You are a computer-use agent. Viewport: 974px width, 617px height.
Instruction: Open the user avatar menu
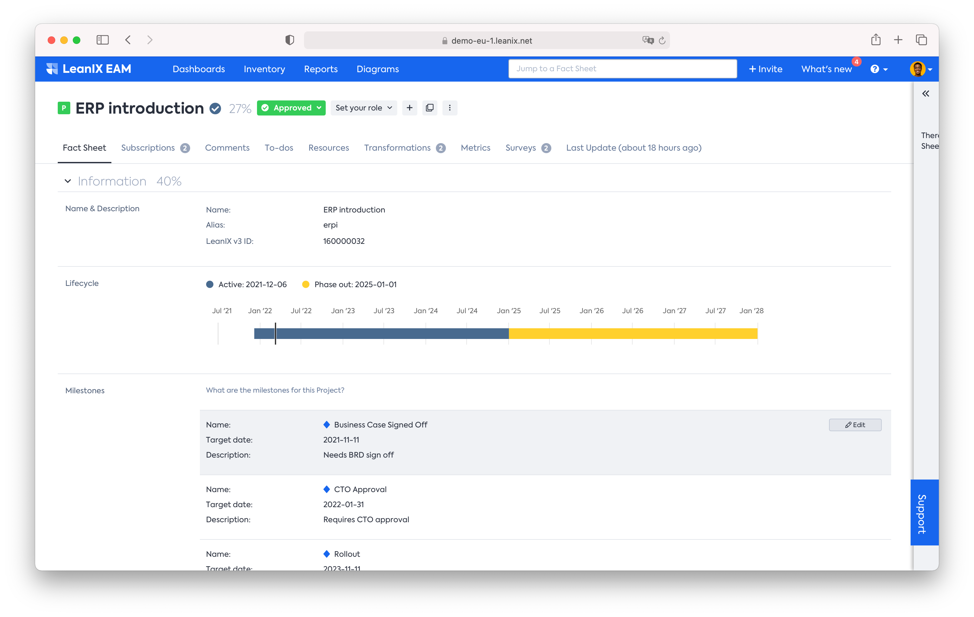[x=921, y=69]
